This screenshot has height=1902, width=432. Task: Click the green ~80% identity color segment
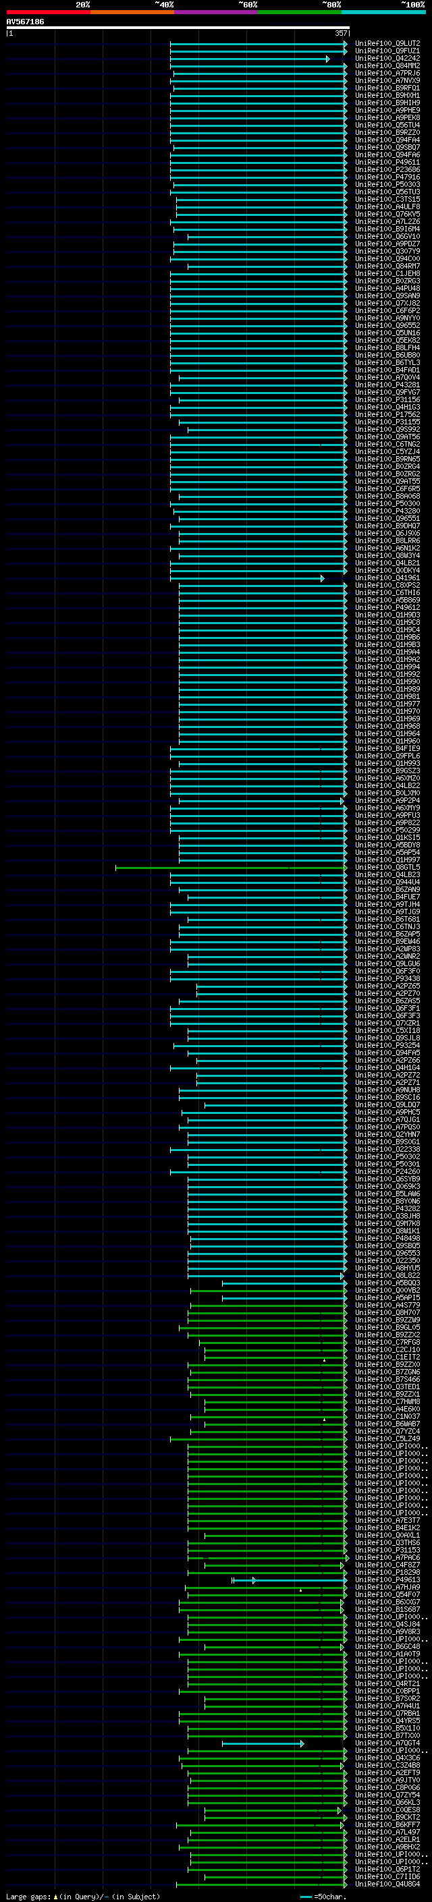pyautogui.click(x=300, y=13)
